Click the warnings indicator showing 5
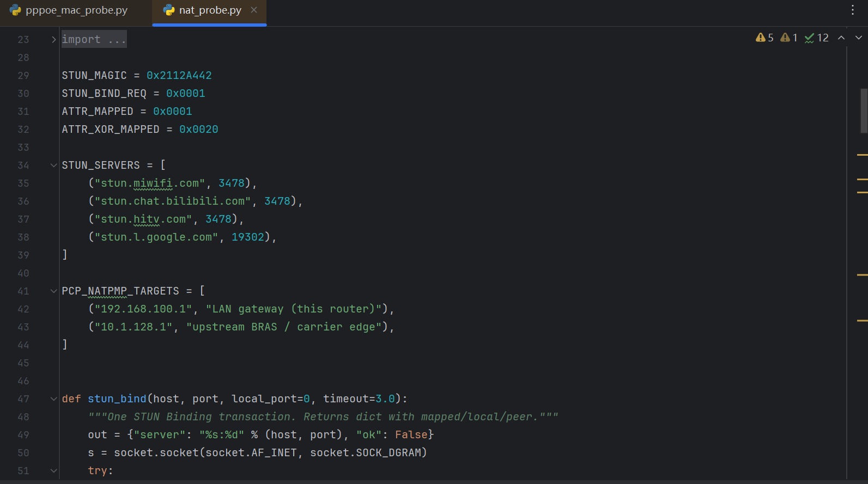Viewport: 868px width, 484px height. 764,38
